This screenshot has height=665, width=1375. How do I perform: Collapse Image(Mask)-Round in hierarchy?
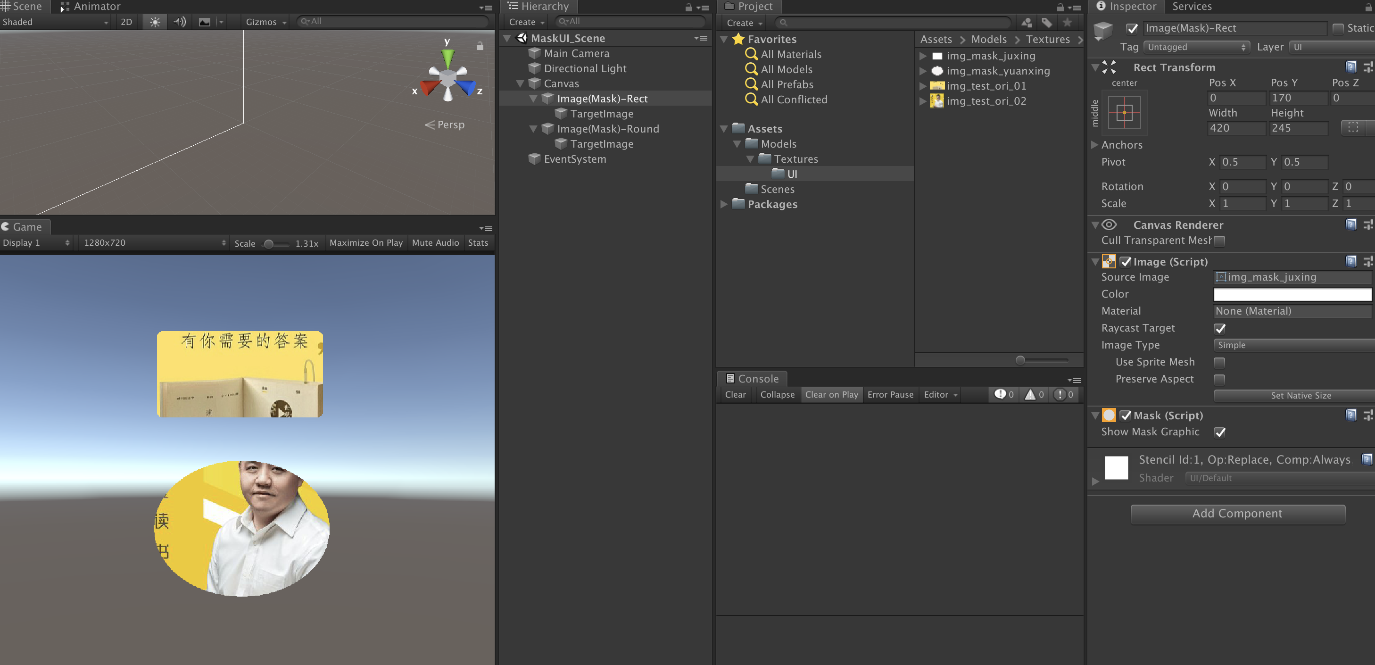coord(533,129)
